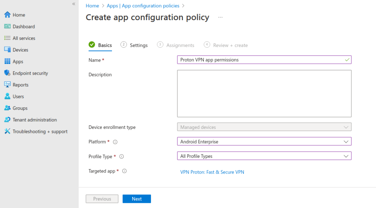This screenshot has width=376, height=208.
Task: Follow the Apps | App configuration policies breadcrumb
Action: tap(143, 6)
